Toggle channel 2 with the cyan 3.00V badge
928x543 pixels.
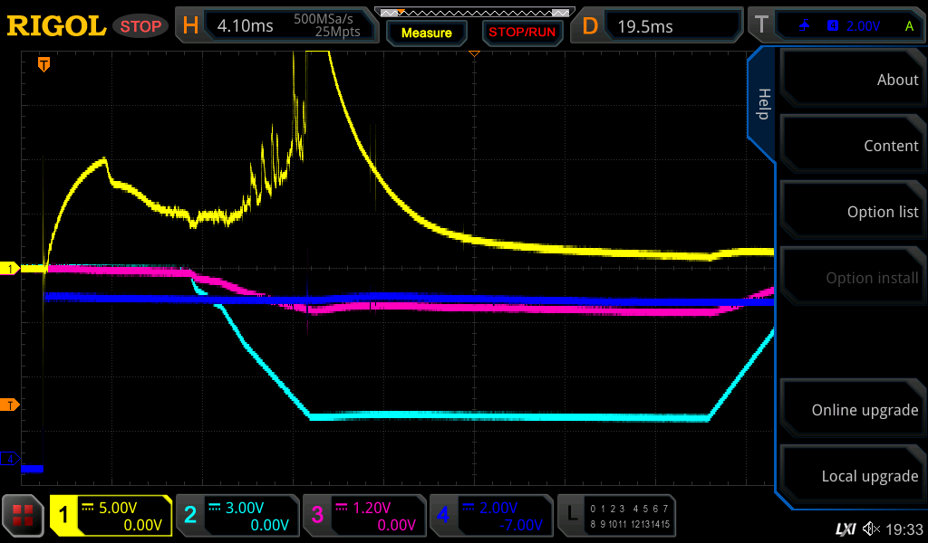tap(237, 516)
